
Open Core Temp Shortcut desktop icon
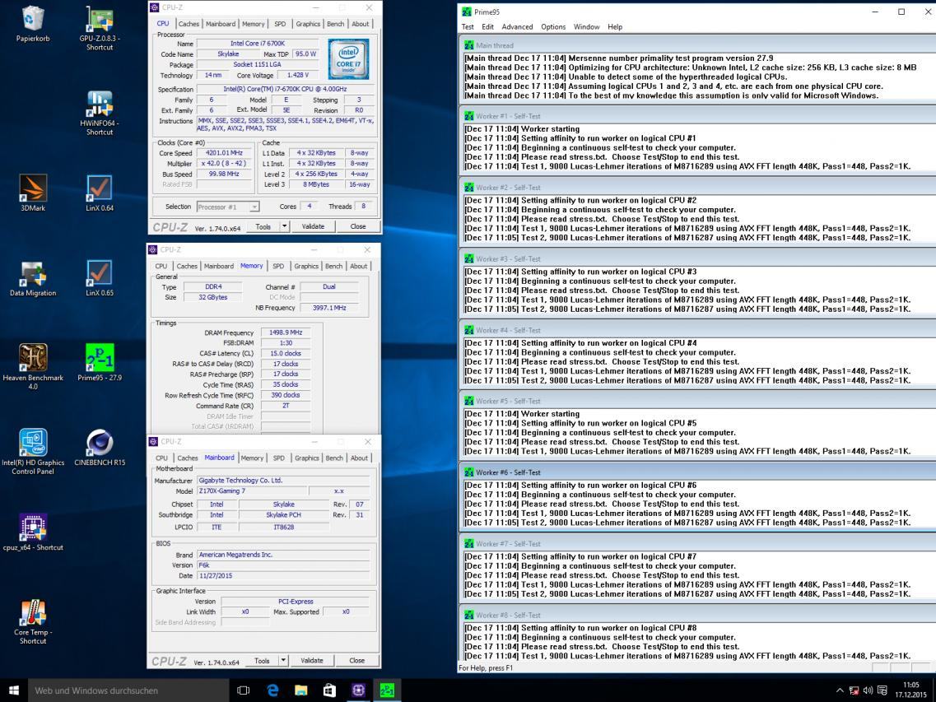pyautogui.click(x=32, y=621)
